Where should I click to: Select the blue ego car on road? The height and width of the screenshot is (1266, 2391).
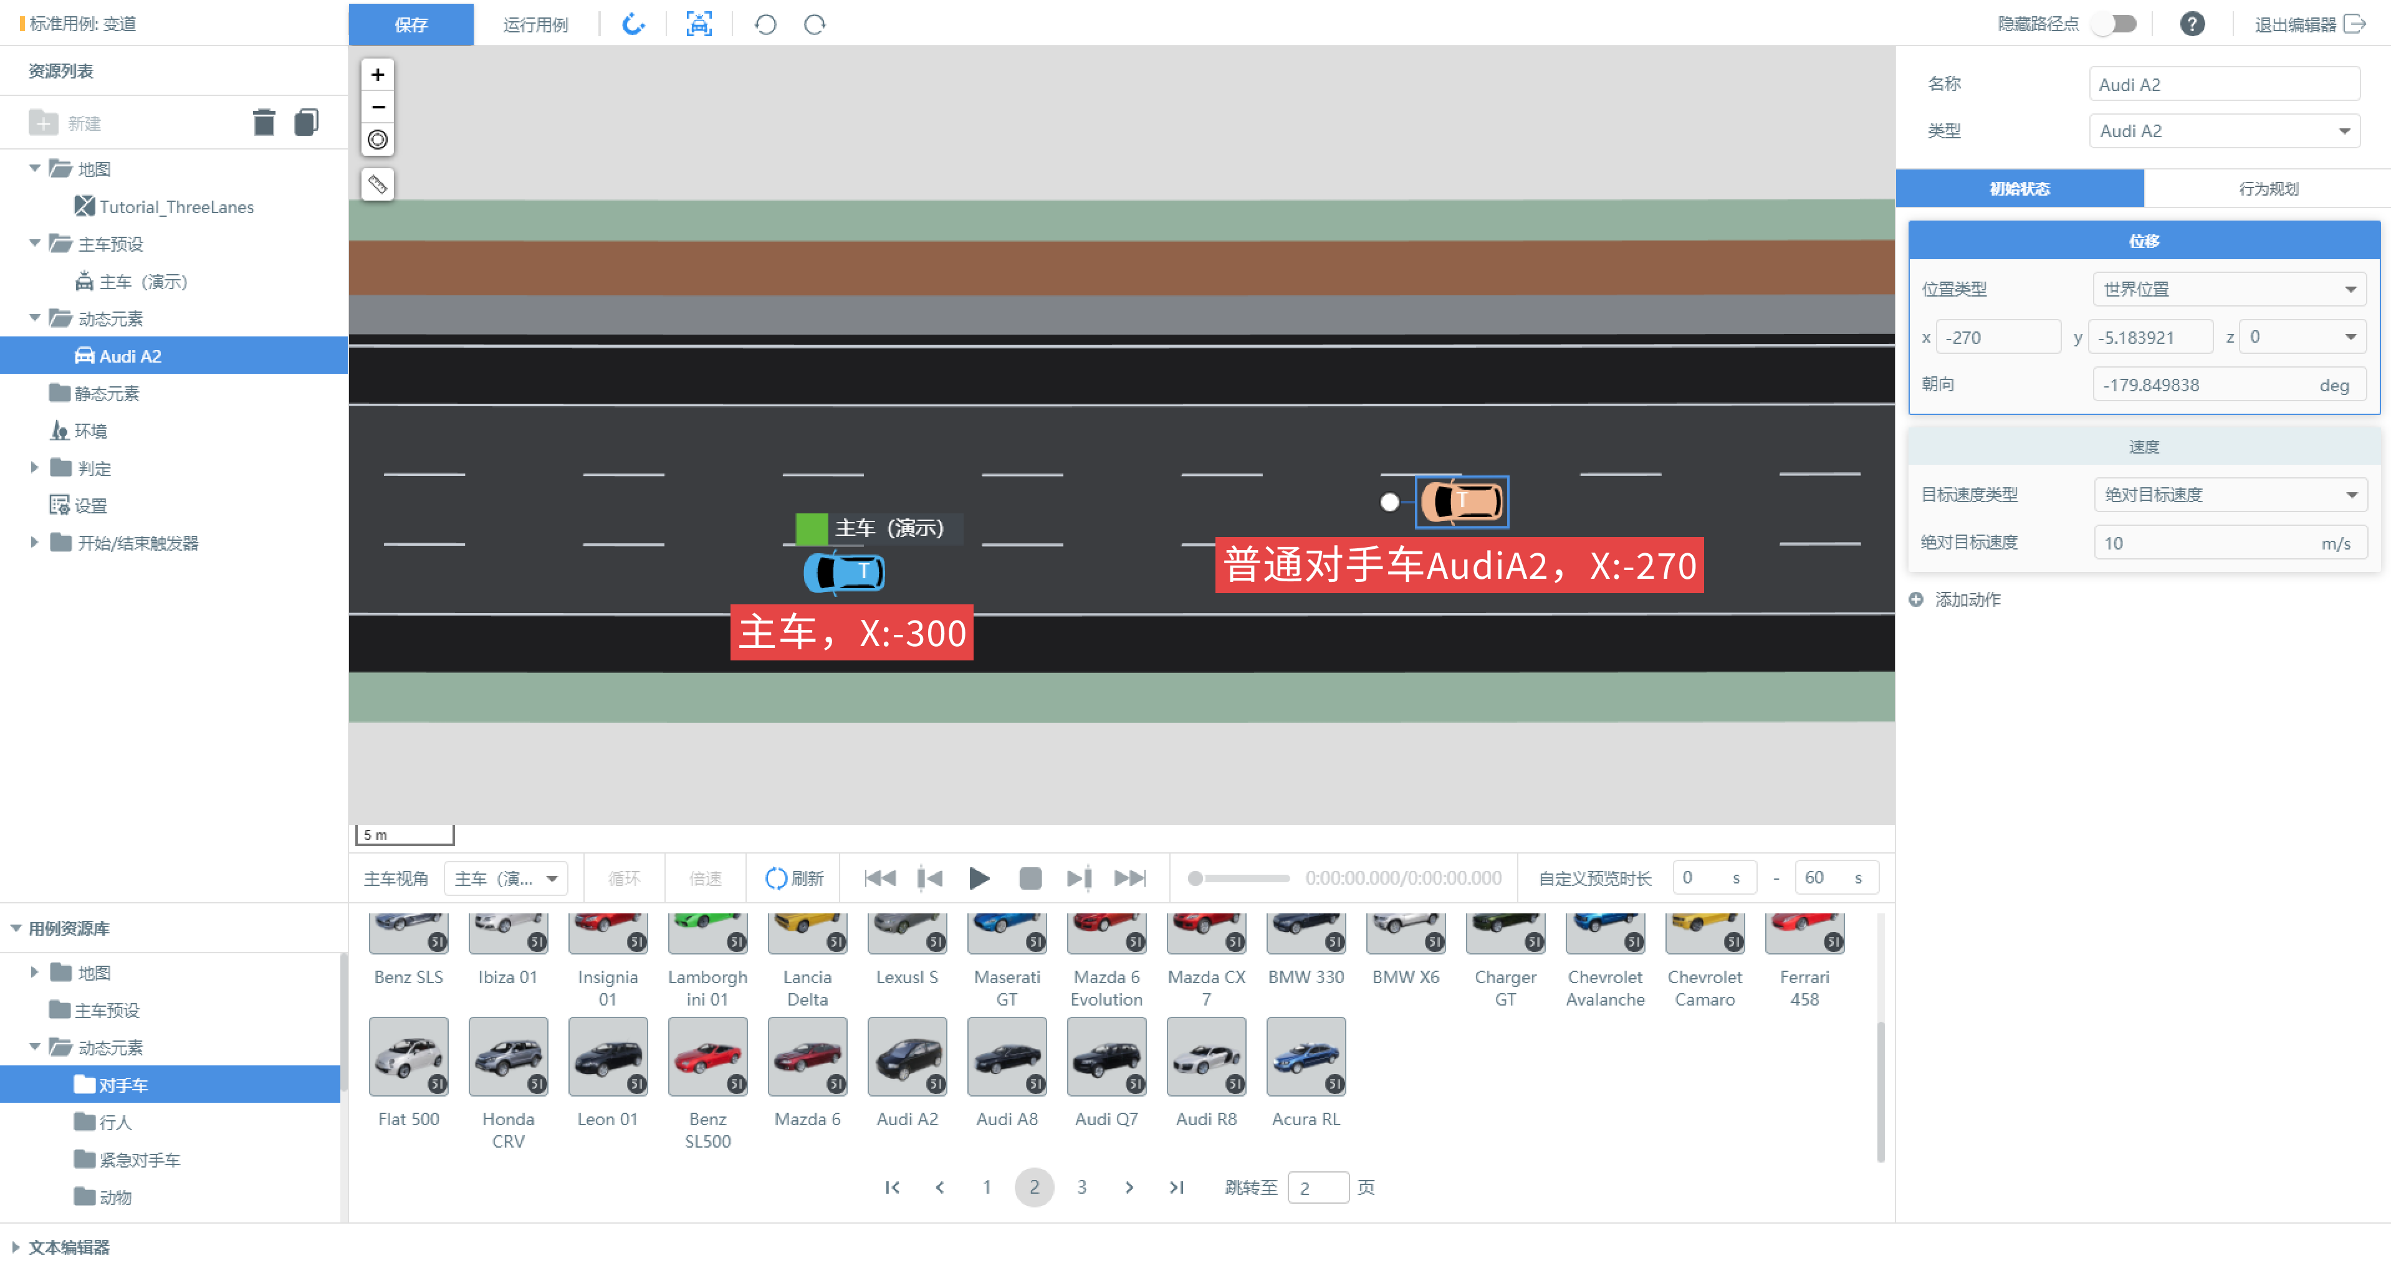[844, 572]
